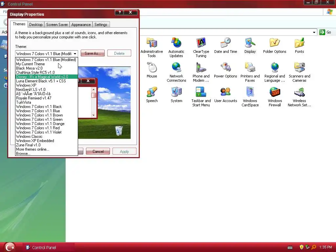The height and width of the screenshot is (252, 336).
Task: Select the TurkVista theme
Action: pyautogui.click(x=46, y=102)
